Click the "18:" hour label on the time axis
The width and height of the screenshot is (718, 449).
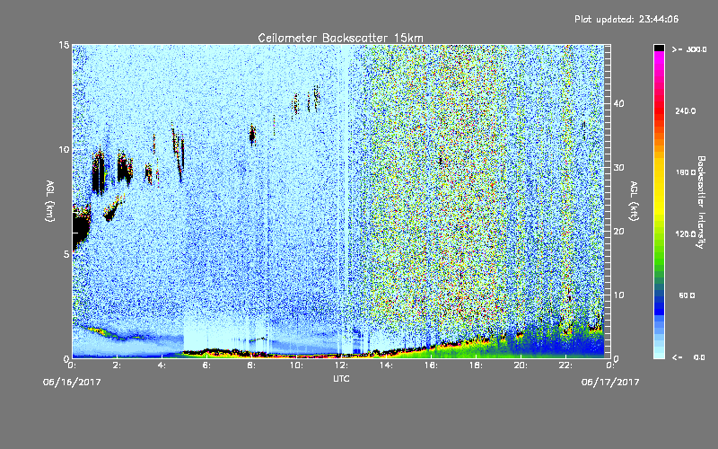click(476, 365)
